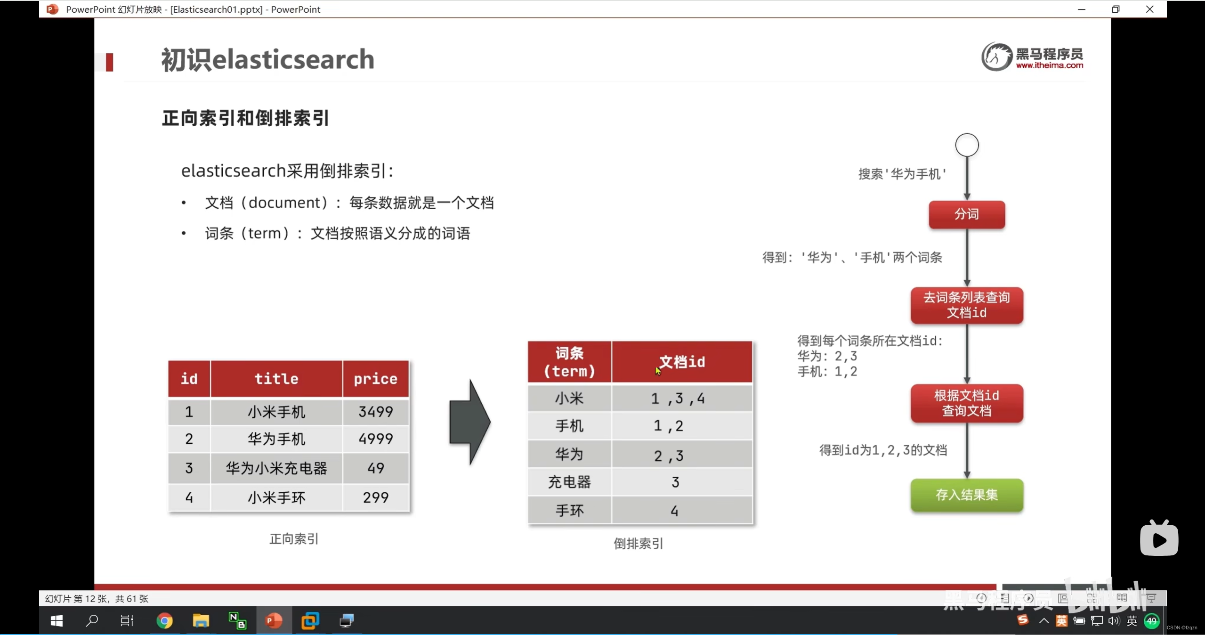The image size is (1205, 635).
Task: Click the '文档id' column header
Action: [x=682, y=362]
